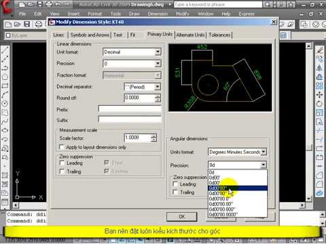
Task: Select the Stretch modify tool
Action: click(x=319, y=122)
